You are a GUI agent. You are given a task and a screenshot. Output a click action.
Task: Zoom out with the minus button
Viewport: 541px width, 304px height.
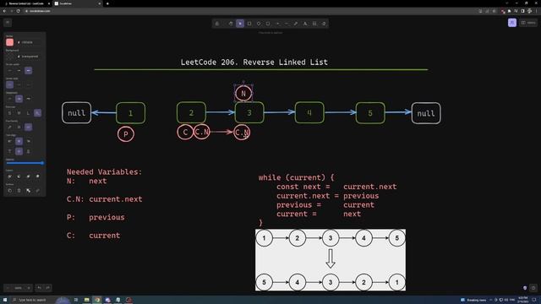pyautogui.click(x=8, y=287)
